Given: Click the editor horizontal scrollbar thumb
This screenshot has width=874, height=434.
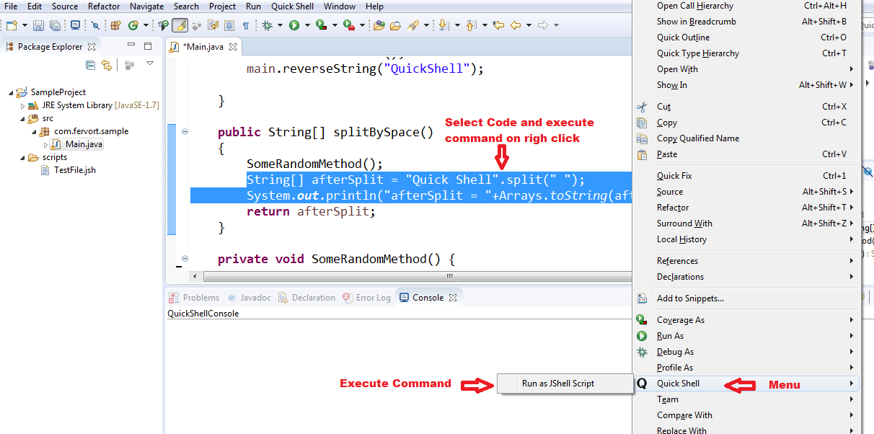Looking at the screenshot, I should tap(449, 276).
